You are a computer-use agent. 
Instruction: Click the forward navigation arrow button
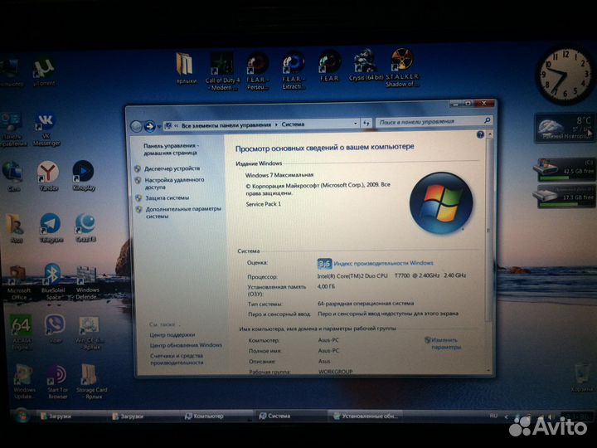pyautogui.click(x=149, y=126)
